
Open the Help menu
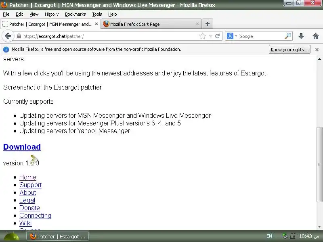tap(113, 14)
